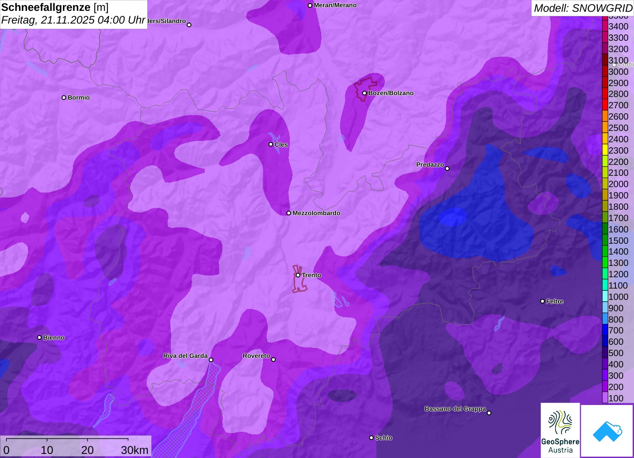
Task: Click the Predazzo name label
Action: [430, 165]
